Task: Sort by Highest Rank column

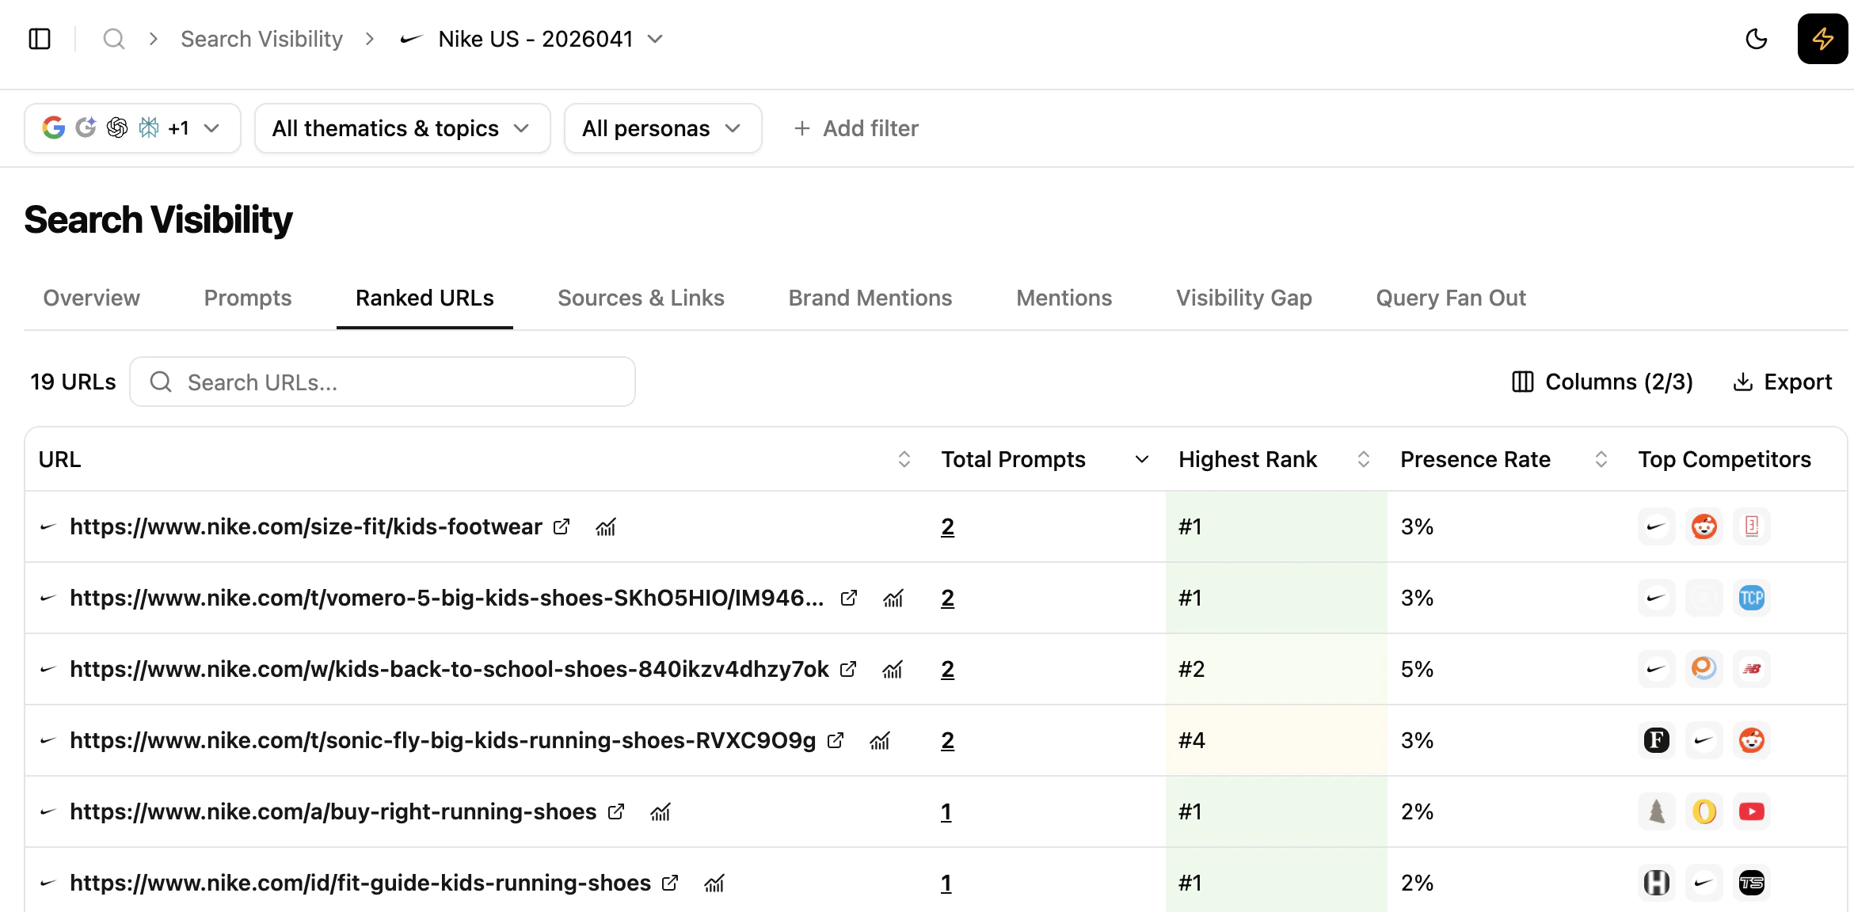Action: [1364, 459]
